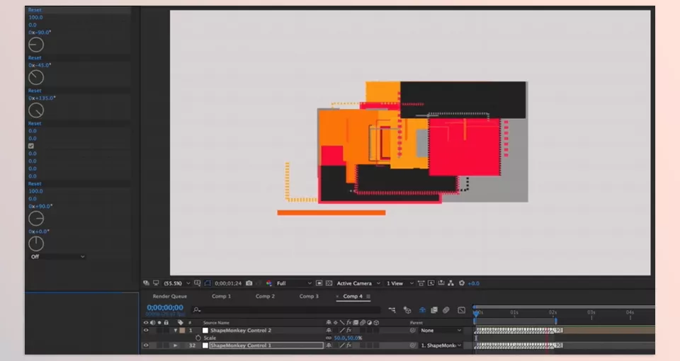
Task: Select the Comp 4 tab
Action: pos(353,297)
